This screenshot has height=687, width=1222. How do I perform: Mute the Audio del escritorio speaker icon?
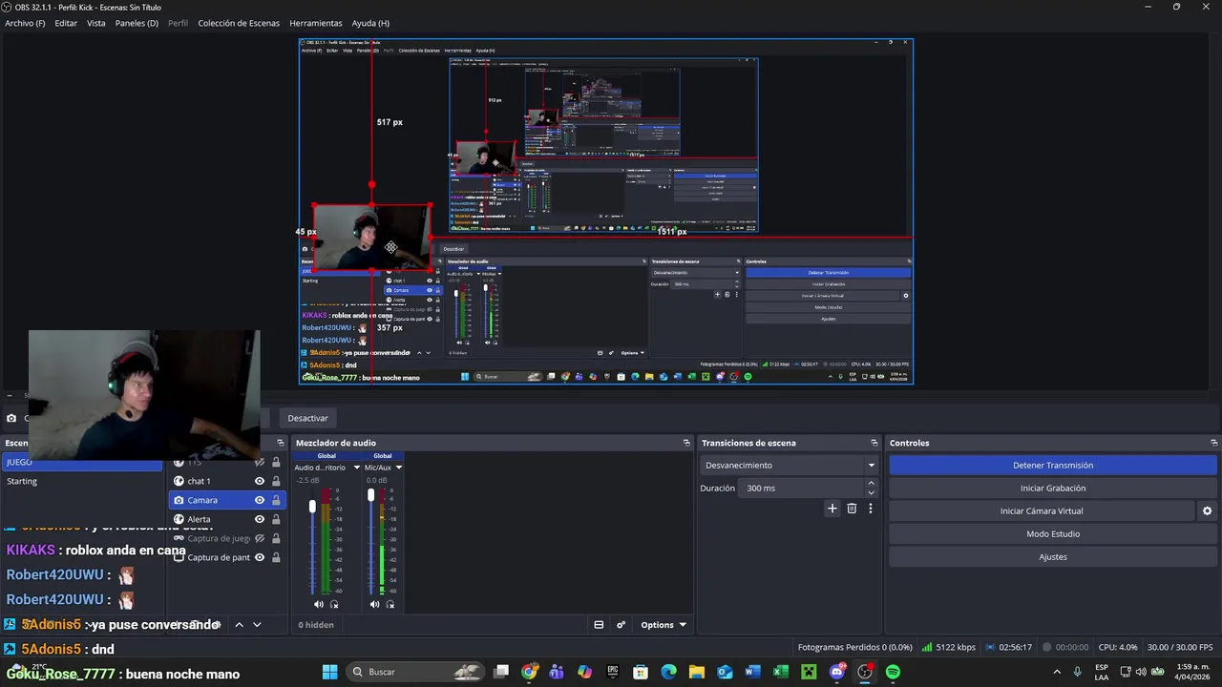click(x=319, y=604)
